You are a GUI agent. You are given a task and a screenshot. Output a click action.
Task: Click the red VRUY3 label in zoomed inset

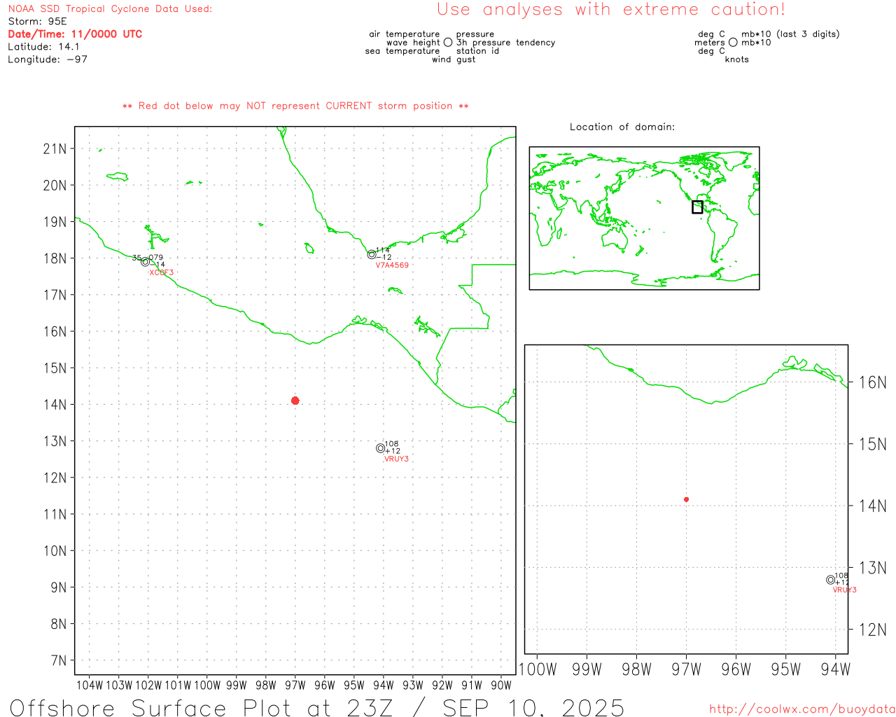tap(844, 590)
